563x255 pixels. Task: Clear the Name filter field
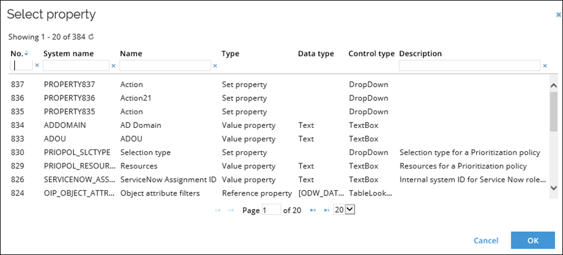[215, 66]
